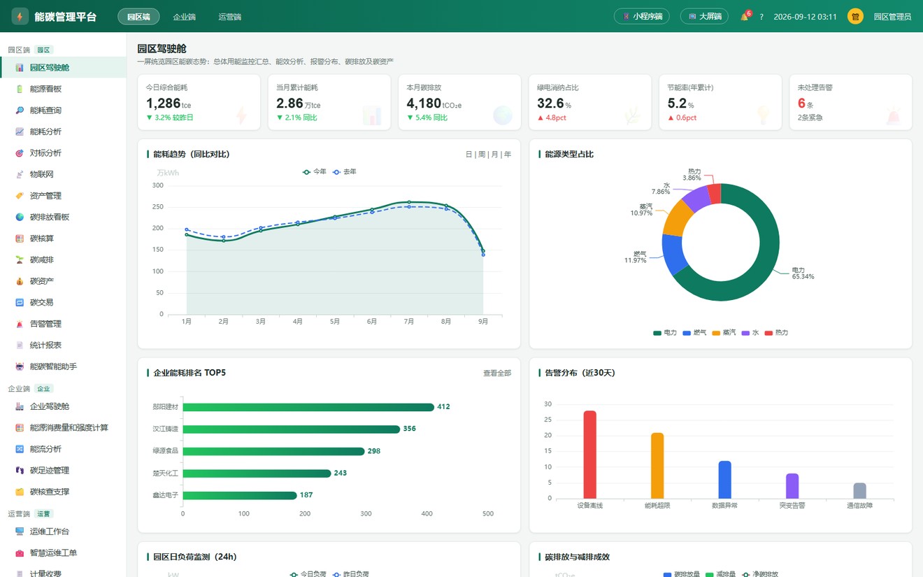Click the 未处理告警 summary card
This screenshot has height=577, width=923.
[x=850, y=102]
